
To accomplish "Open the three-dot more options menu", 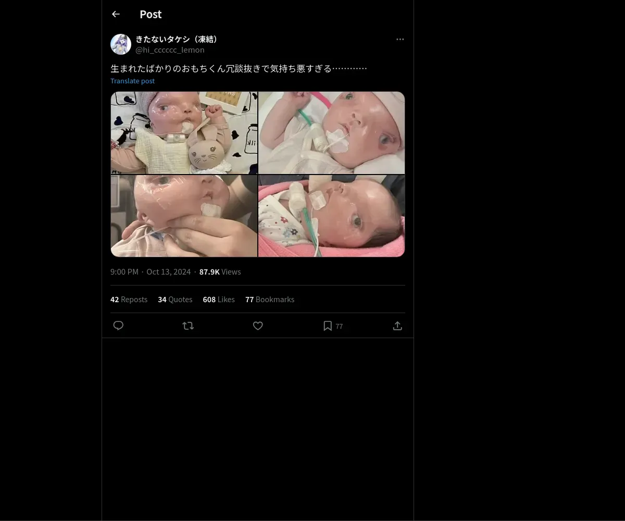I will (x=400, y=39).
